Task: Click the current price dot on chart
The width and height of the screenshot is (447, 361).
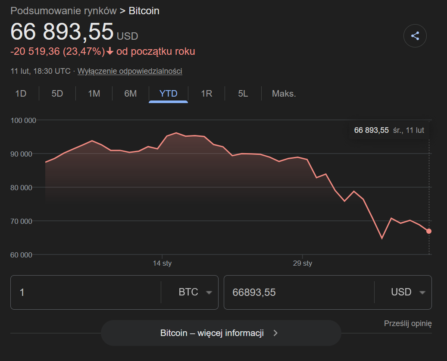Action: (x=429, y=231)
